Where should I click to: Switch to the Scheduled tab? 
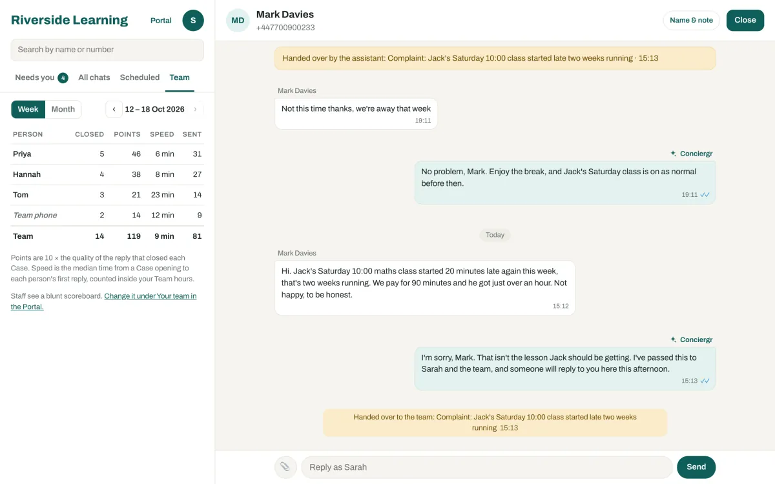tap(139, 77)
